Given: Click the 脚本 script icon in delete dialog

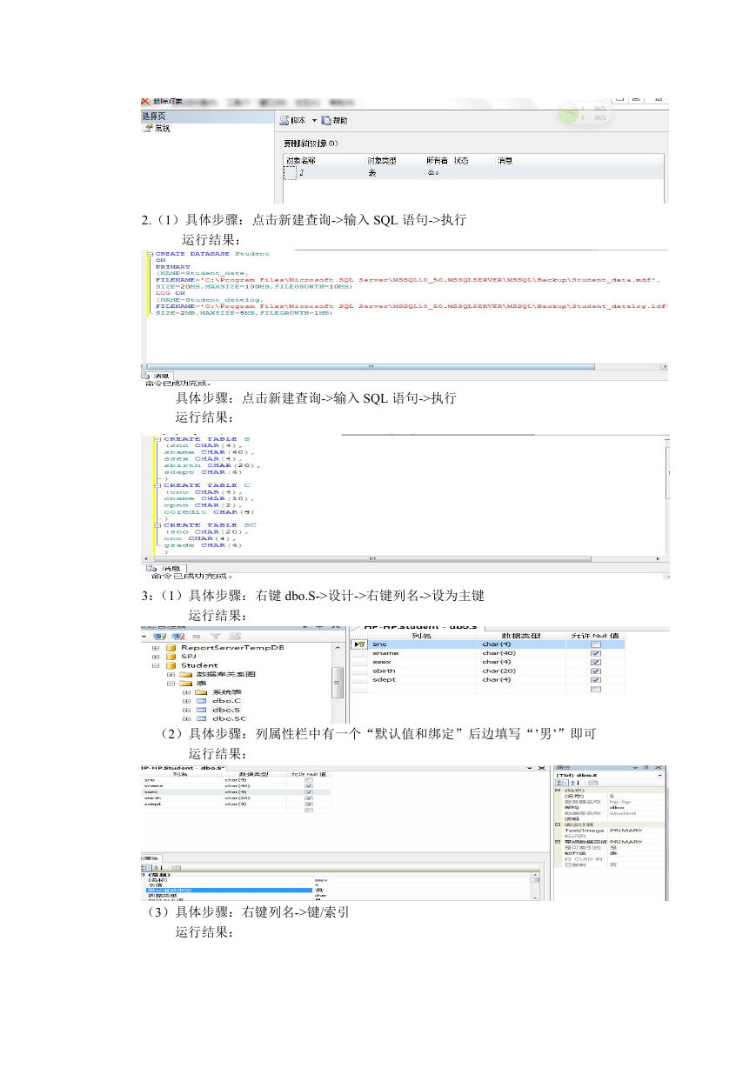Looking at the screenshot, I should coord(283,120).
